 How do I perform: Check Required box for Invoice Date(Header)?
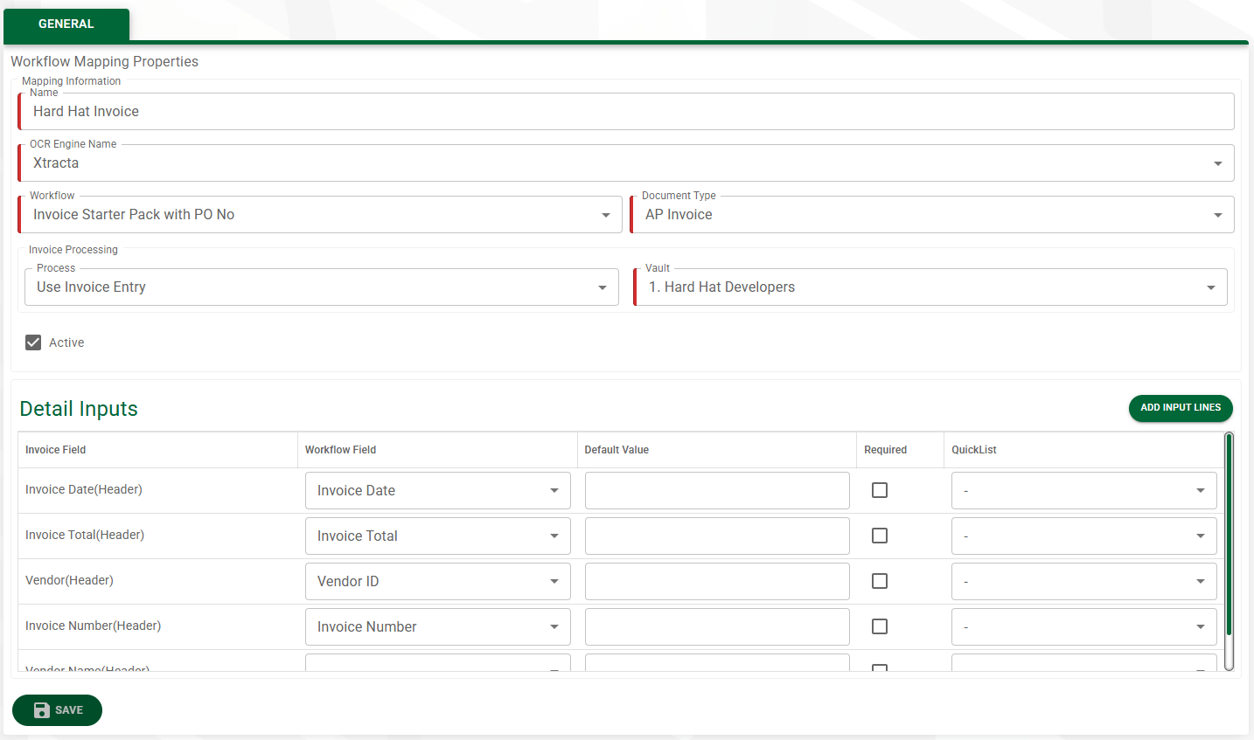click(880, 490)
